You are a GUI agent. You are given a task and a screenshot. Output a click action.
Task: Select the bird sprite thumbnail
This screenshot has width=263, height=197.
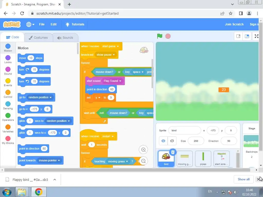[166, 159]
